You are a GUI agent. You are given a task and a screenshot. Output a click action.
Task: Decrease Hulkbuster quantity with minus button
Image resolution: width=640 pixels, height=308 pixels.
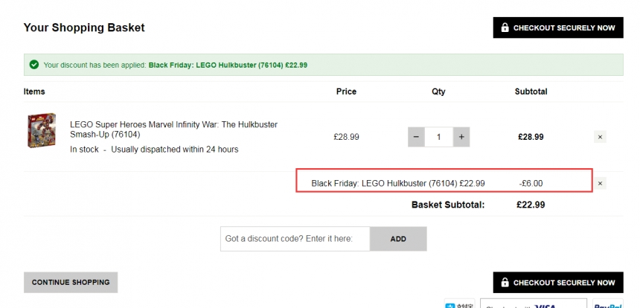416,137
